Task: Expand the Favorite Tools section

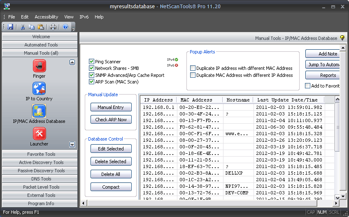Action: (40, 154)
